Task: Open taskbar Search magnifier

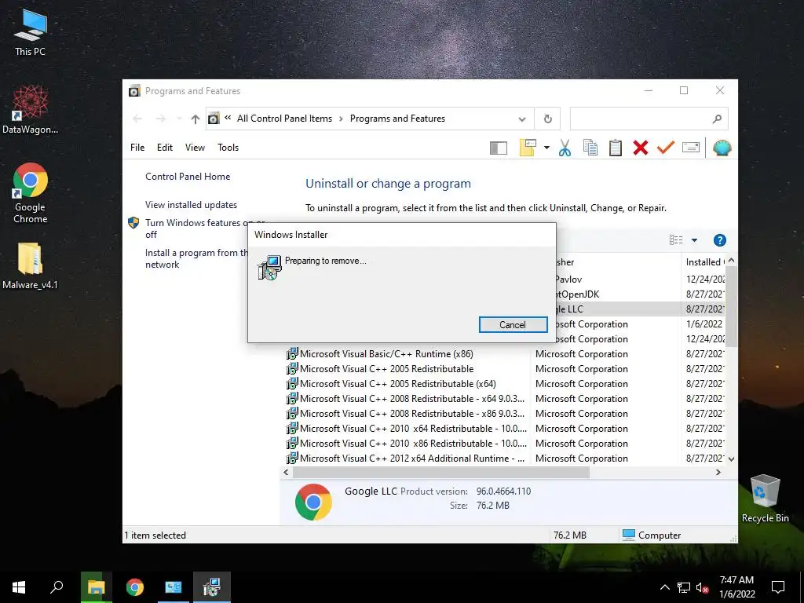Action: 57,587
